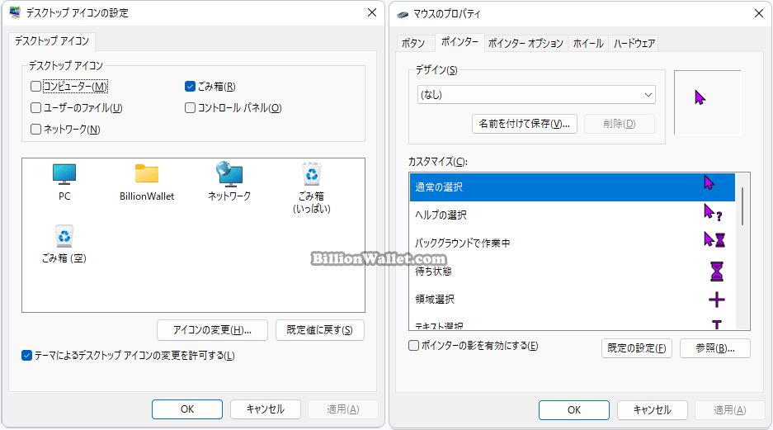Switch to the ポインター オプション tab

(526, 44)
